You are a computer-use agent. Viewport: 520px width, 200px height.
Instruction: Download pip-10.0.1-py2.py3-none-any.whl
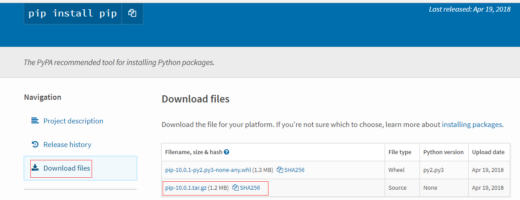point(208,170)
